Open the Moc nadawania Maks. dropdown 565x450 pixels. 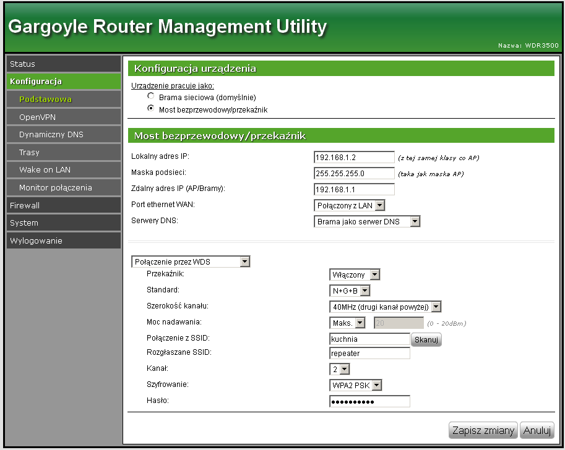point(347,323)
